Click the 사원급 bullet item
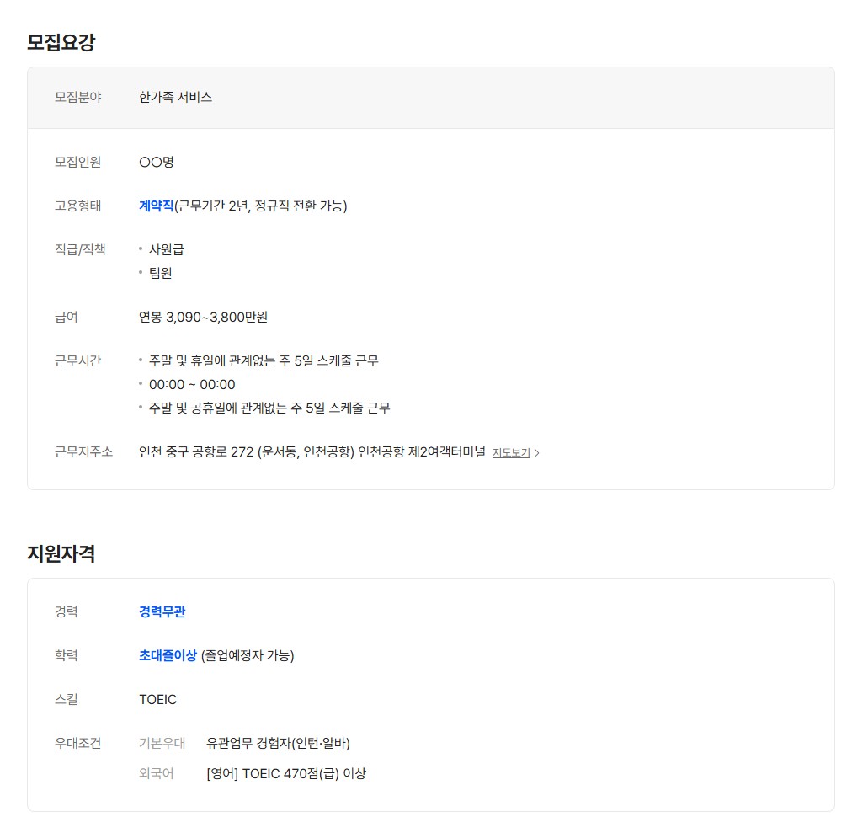The height and width of the screenshot is (833, 868). click(166, 249)
